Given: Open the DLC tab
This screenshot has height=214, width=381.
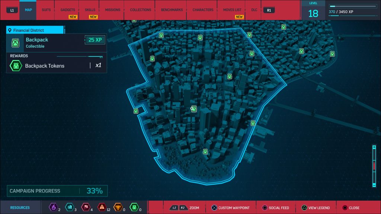Looking at the screenshot, I should tap(254, 10).
